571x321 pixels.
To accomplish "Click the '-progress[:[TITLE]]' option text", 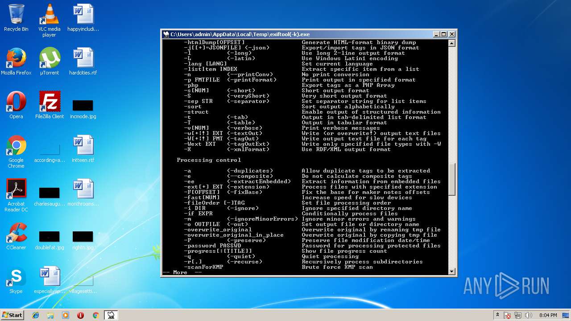I will coord(218,251).
